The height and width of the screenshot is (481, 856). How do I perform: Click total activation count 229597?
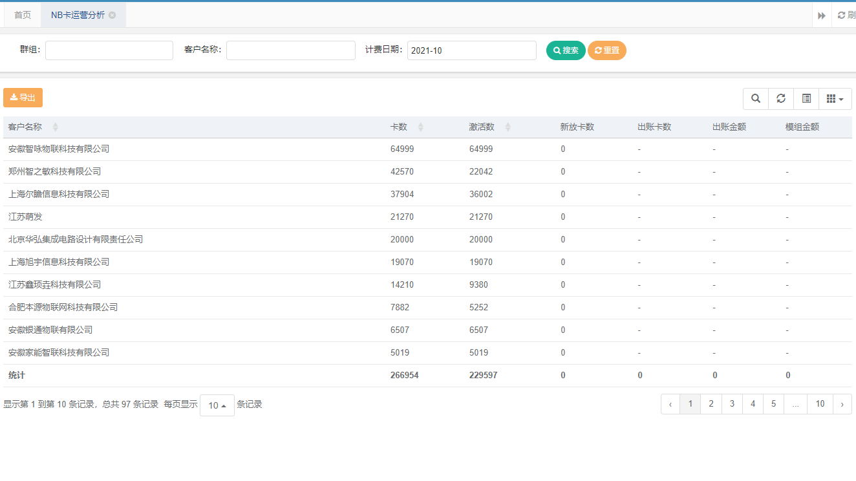tap(484, 376)
